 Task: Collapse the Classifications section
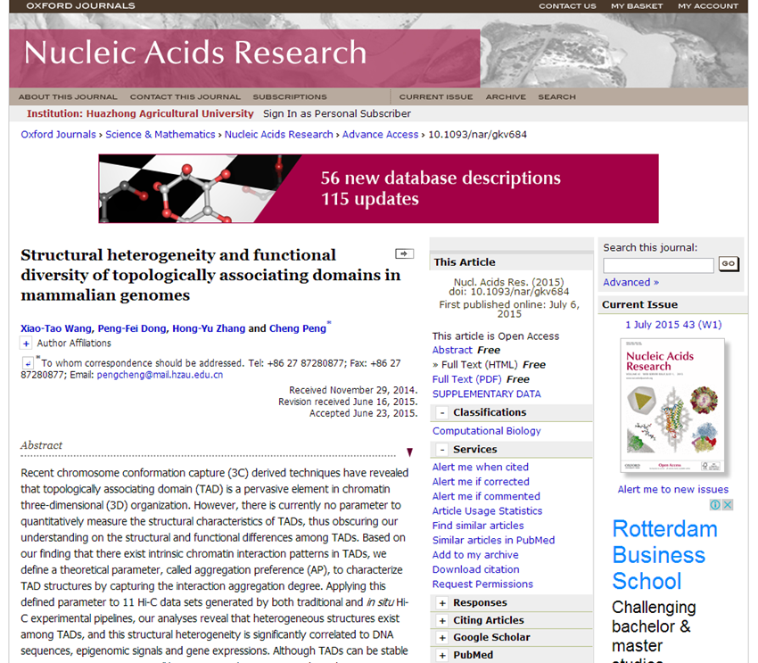tap(441, 413)
